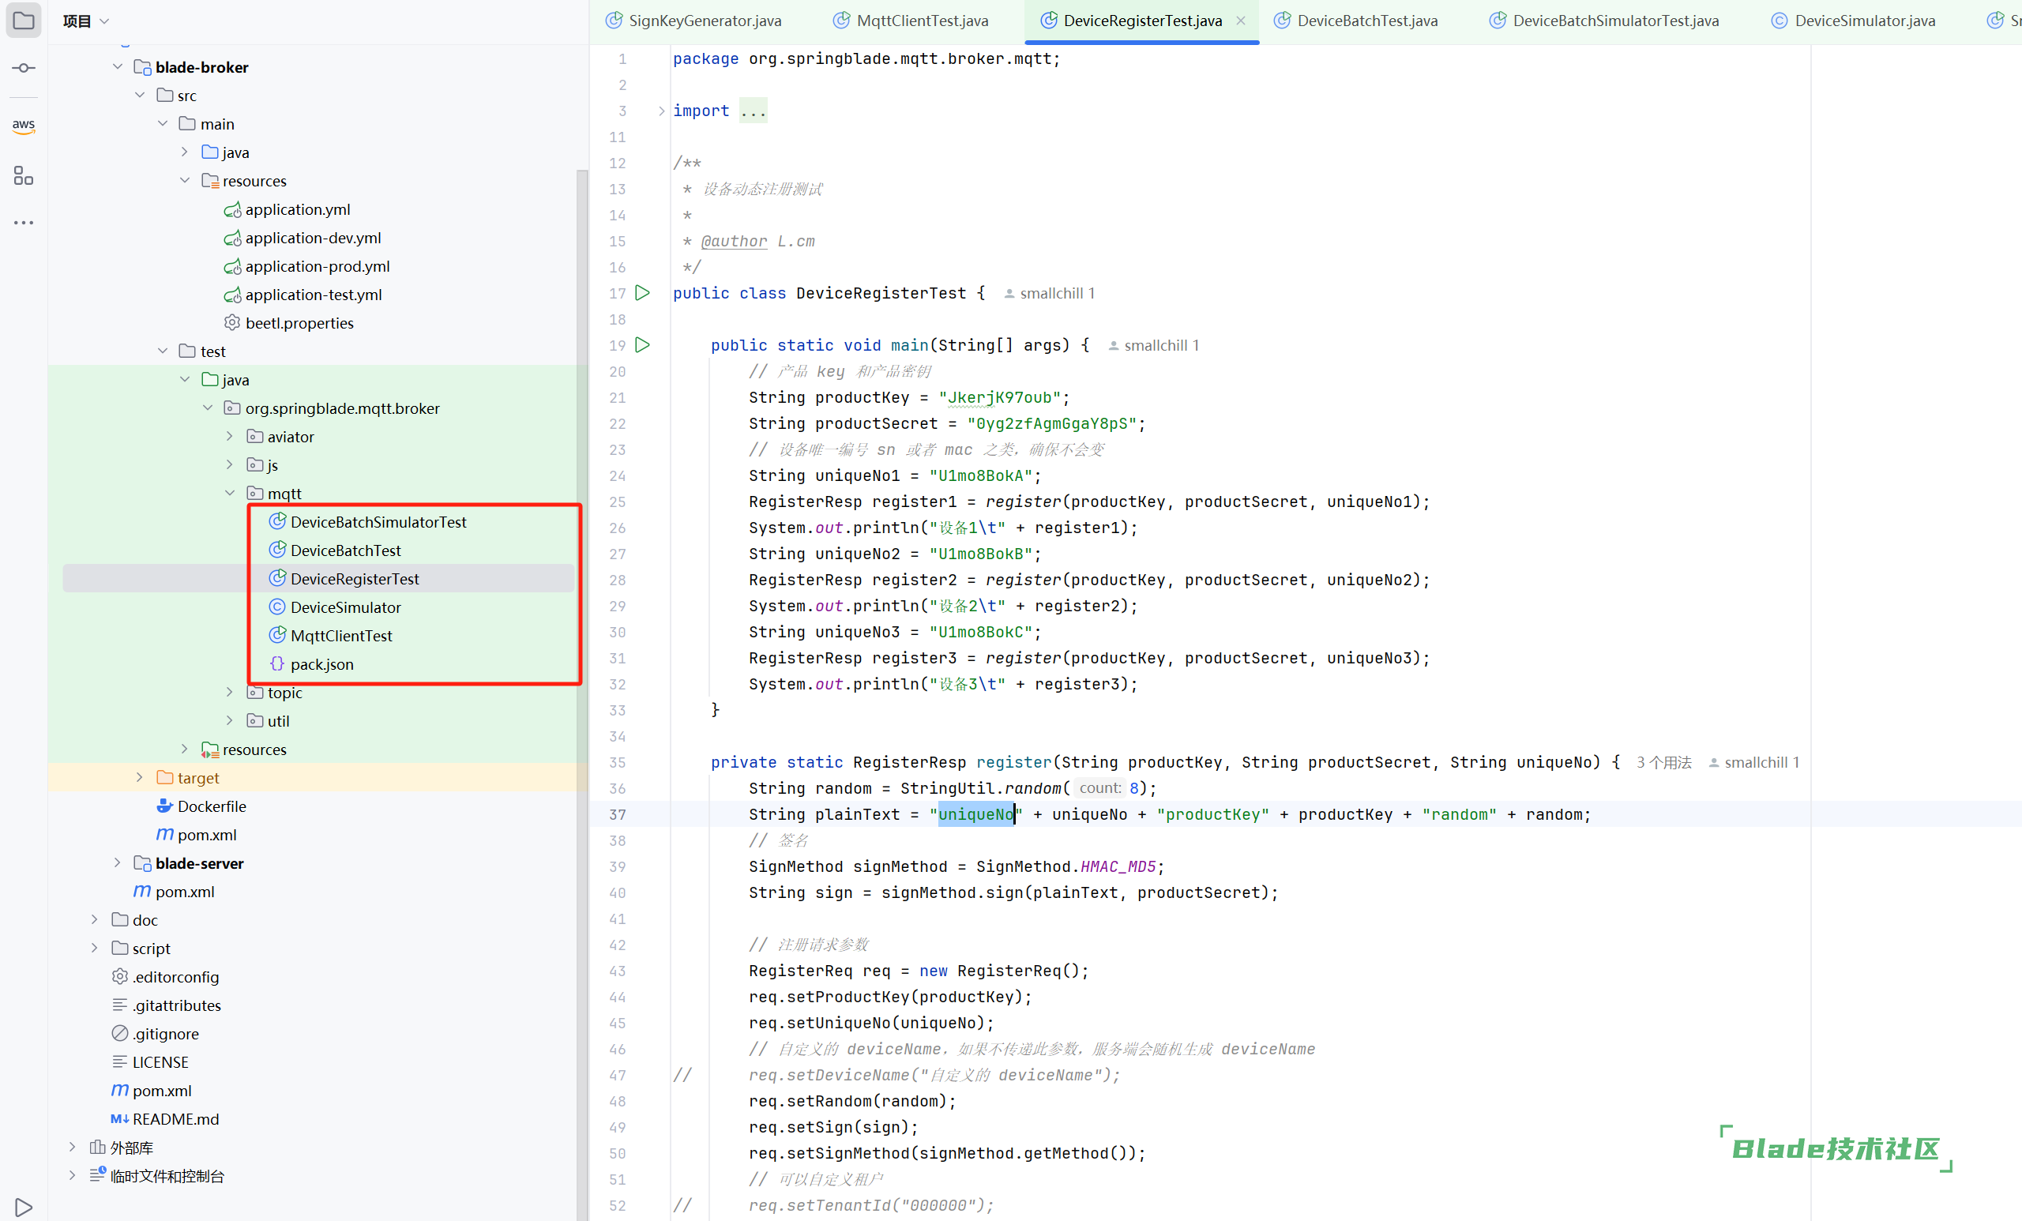
Task: Run the DeviceRegisterTest class gutter icon
Action: coord(643,293)
